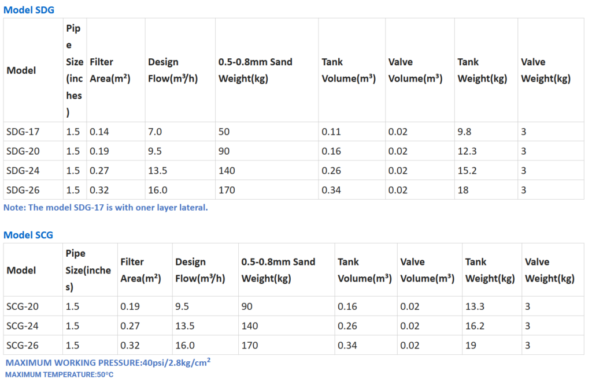
Task: Click the 0.11 tank volume value
Action: (331, 132)
